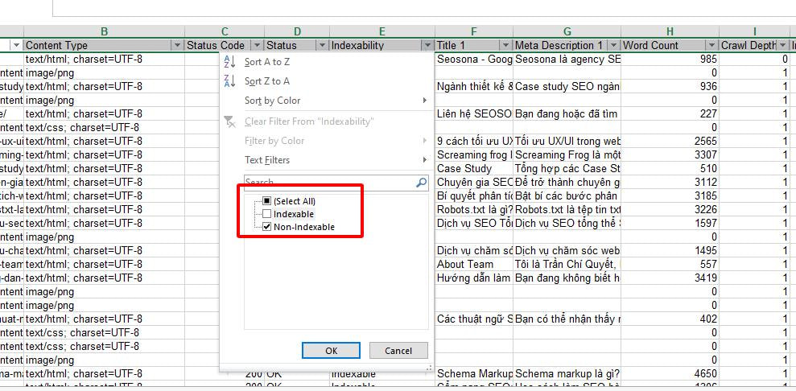This screenshot has width=796, height=391.
Task: Open the Title 1 filter dropdown
Action: pos(505,46)
